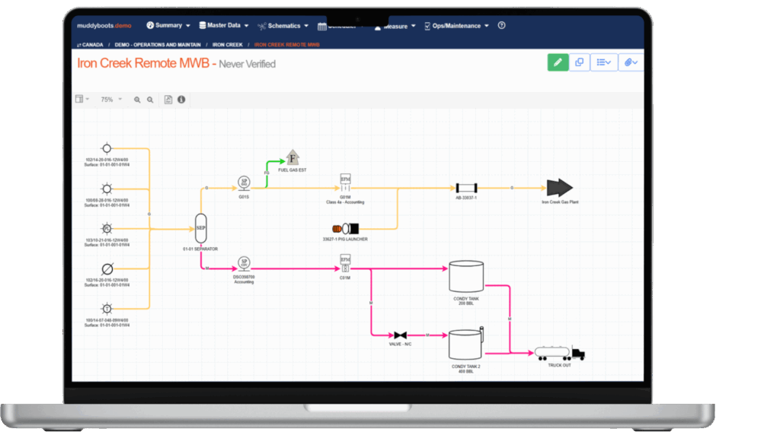
Task: Click the copy schematic icon button
Action: coord(579,62)
